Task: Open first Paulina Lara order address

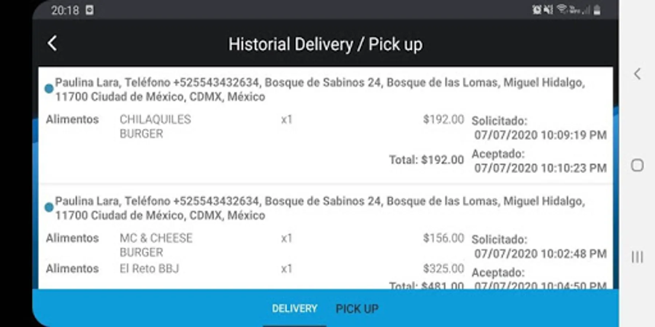Action: tap(320, 89)
